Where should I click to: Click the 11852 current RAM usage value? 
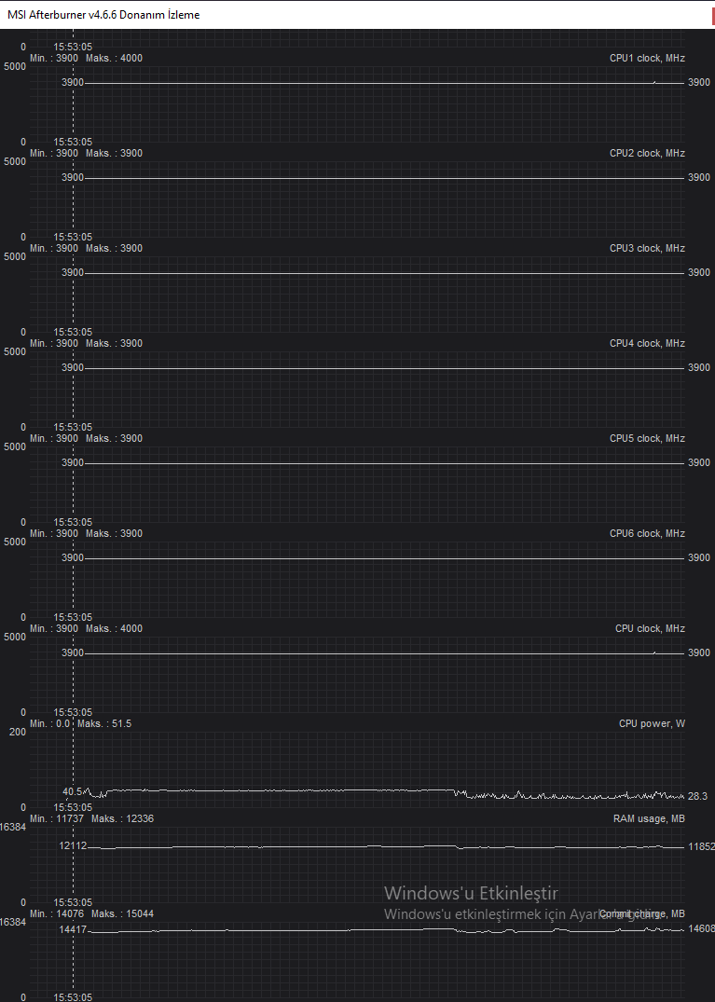pyautogui.click(x=702, y=846)
